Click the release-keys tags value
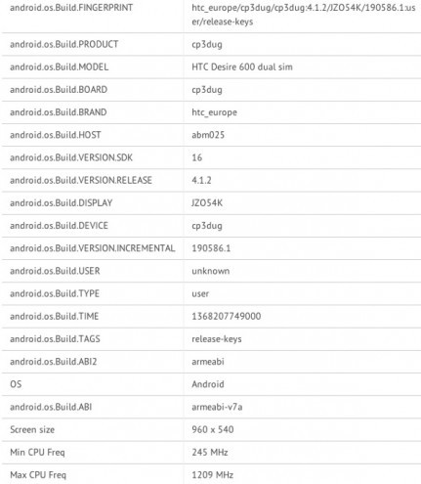The width and height of the screenshot is (421, 484). (x=217, y=339)
